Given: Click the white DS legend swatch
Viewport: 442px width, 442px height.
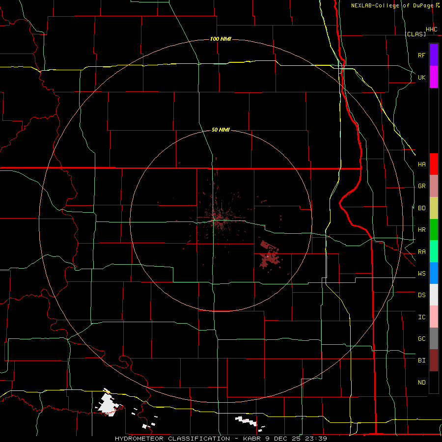Looking at the screenshot, I should (x=434, y=295).
